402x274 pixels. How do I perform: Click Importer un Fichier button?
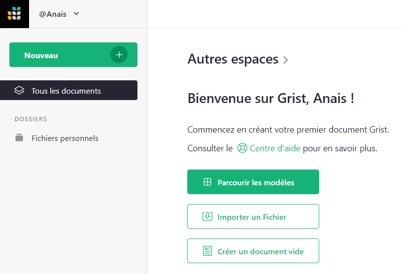click(253, 216)
